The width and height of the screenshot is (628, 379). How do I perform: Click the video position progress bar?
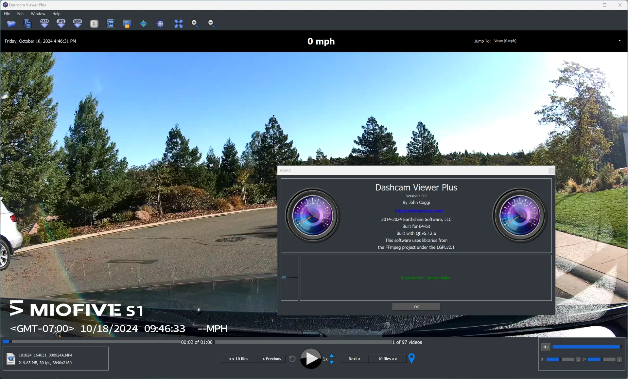pos(92,342)
